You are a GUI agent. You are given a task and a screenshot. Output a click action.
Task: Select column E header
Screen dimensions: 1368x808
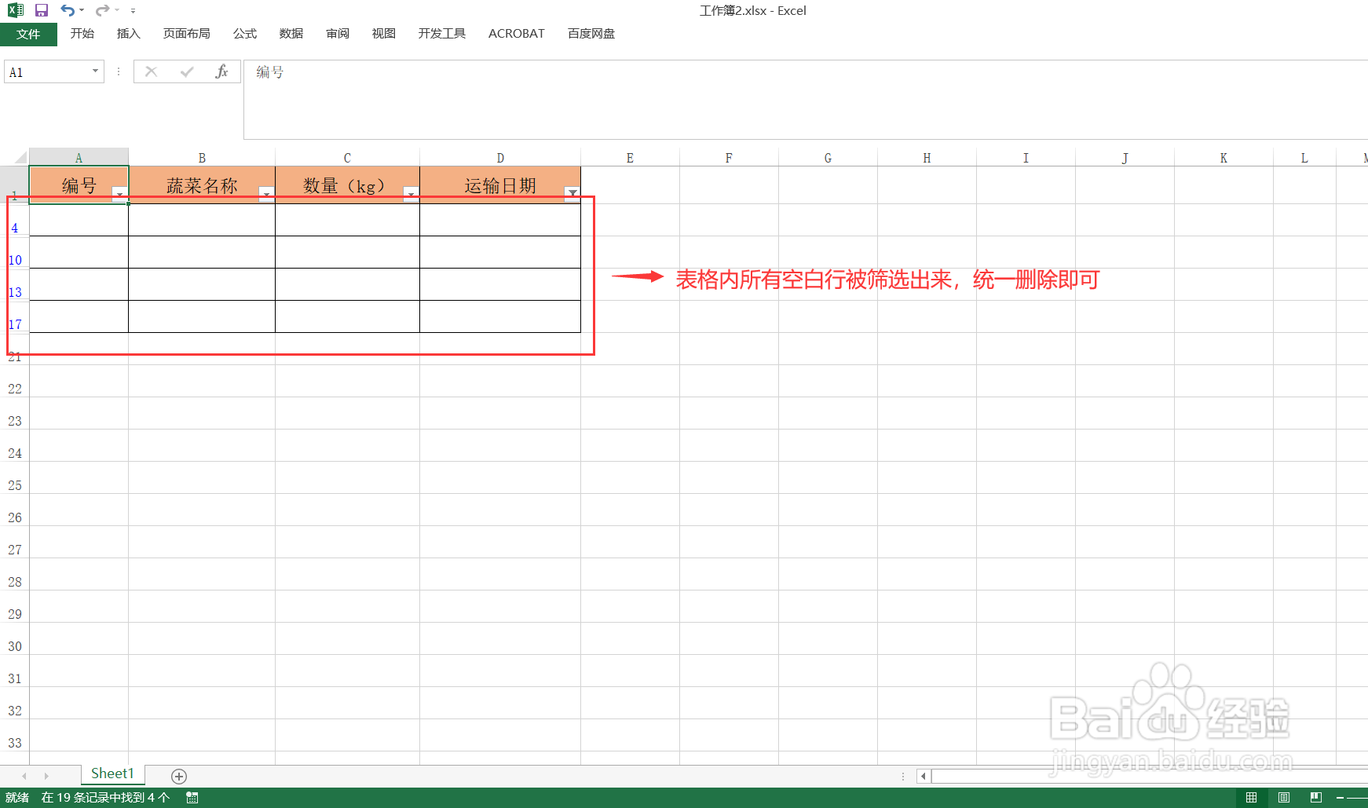click(x=630, y=158)
